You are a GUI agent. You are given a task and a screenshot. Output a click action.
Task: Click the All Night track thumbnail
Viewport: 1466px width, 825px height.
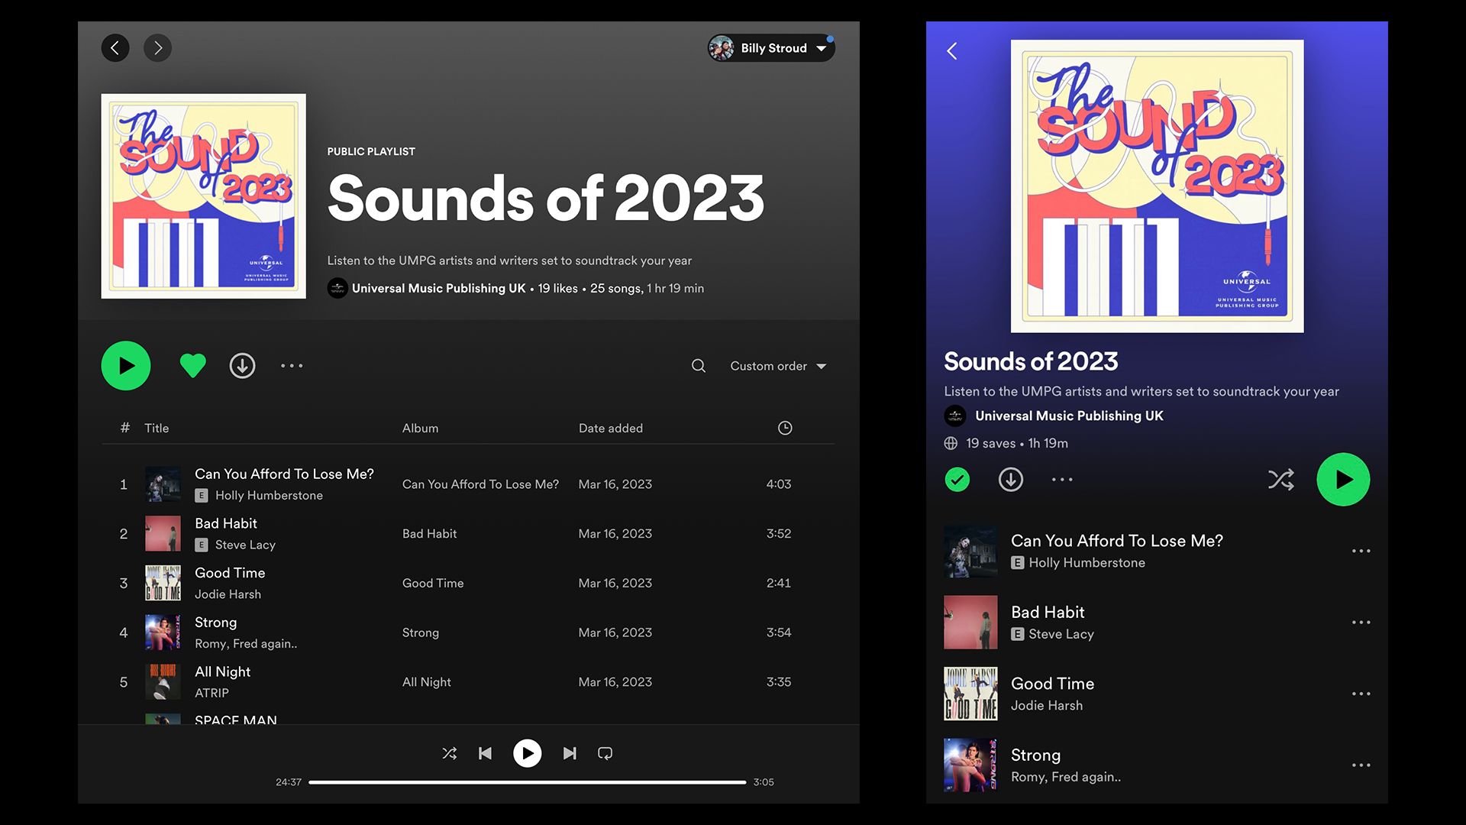point(163,682)
